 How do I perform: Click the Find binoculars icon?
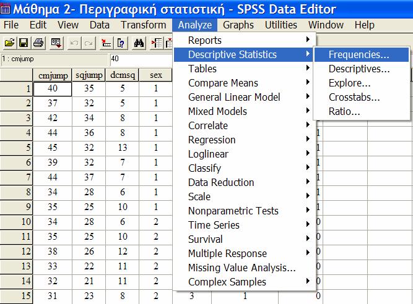pyautogui.click(x=139, y=43)
